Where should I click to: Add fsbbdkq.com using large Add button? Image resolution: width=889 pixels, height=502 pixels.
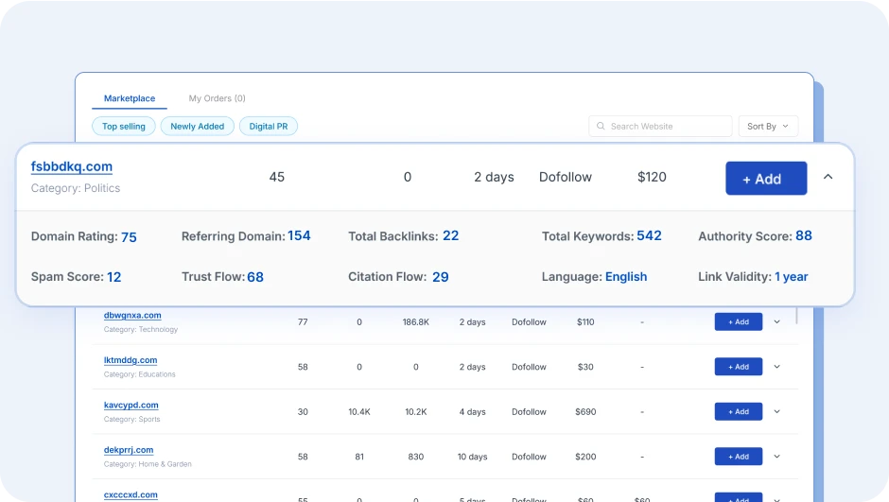pyautogui.click(x=766, y=179)
